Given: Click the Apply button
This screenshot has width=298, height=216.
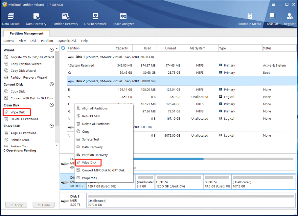Looking at the screenshot, I should 16,205.
